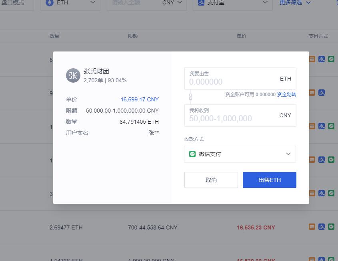Click Alipay icon in 16,535.23 CNY row

[x=322, y=227]
